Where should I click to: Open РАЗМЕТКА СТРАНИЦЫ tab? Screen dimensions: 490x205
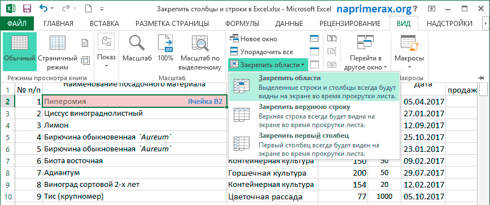point(172,24)
